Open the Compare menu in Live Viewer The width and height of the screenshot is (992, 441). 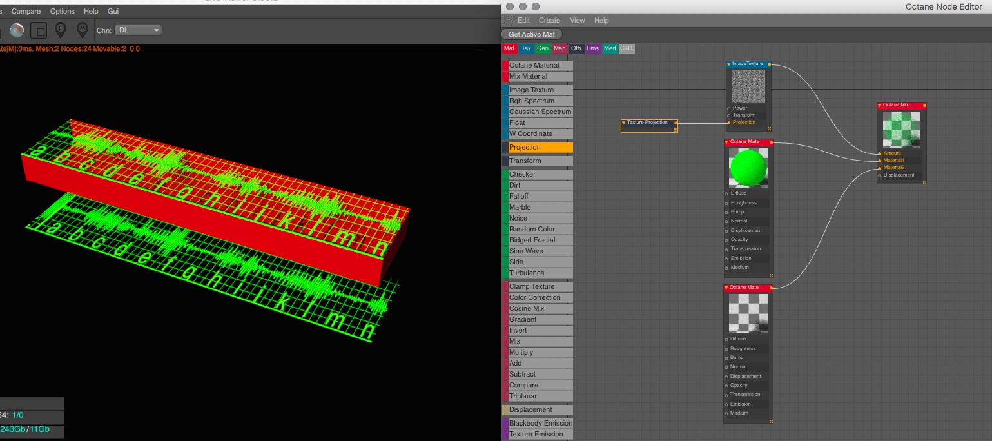(x=26, y=12)
